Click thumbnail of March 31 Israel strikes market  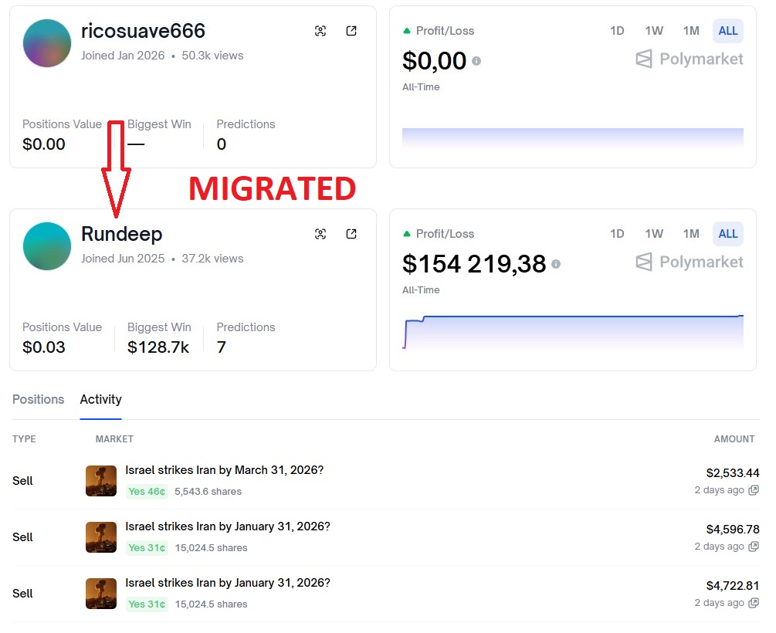click(x=101, y=481)
